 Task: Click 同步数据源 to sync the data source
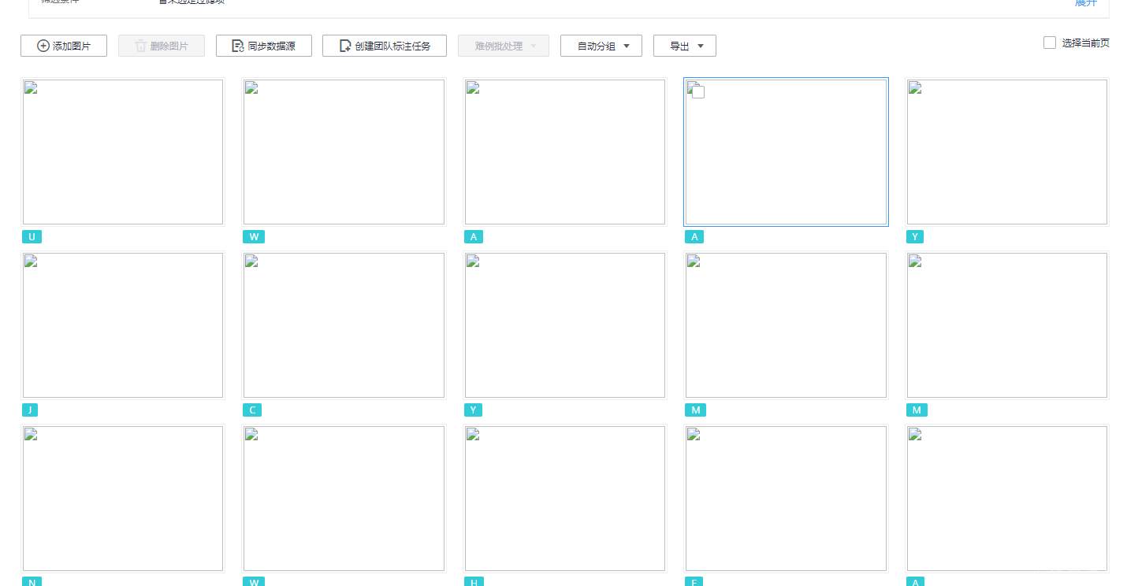pos(264,46)
